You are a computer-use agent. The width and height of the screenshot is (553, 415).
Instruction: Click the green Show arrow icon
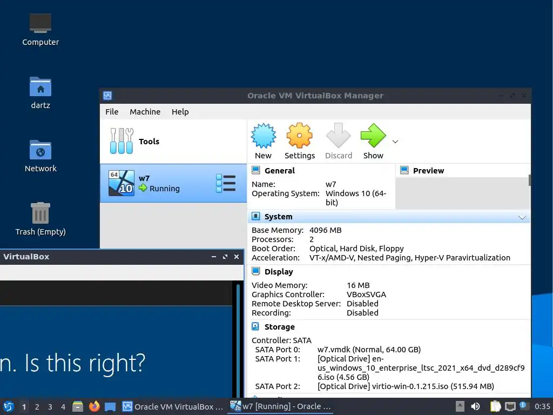(373, 135)
